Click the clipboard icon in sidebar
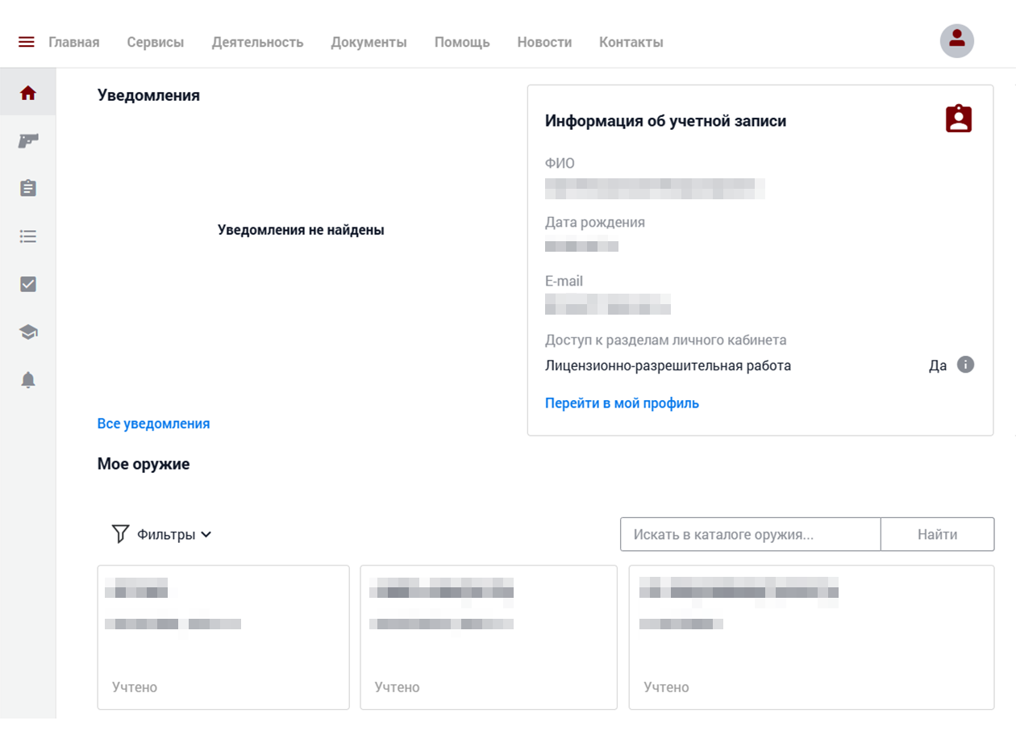The height and width of the screenshot is (739, 1016). (x=28, y=188)
